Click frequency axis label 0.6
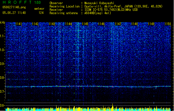Image resolution: width=174 pixels, height=111 pixels. click(2, 105)
